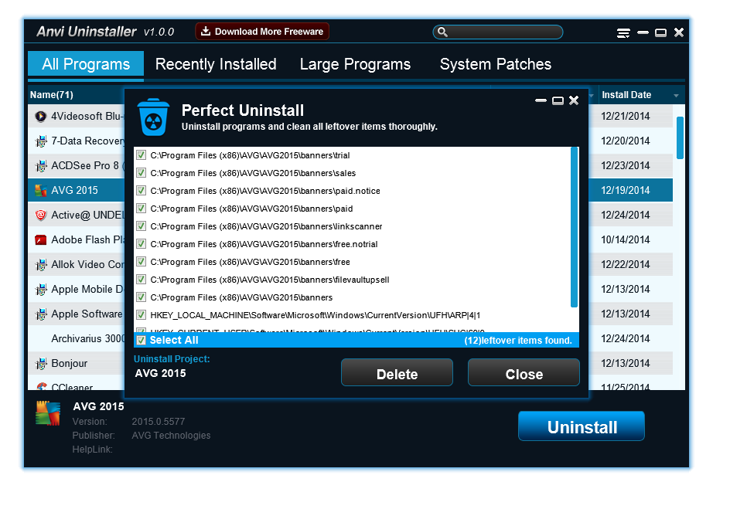Uncheck the banners\free path checkbox
Image resolution: width=730 pixels, height=526 pixels.
[141, 261]
